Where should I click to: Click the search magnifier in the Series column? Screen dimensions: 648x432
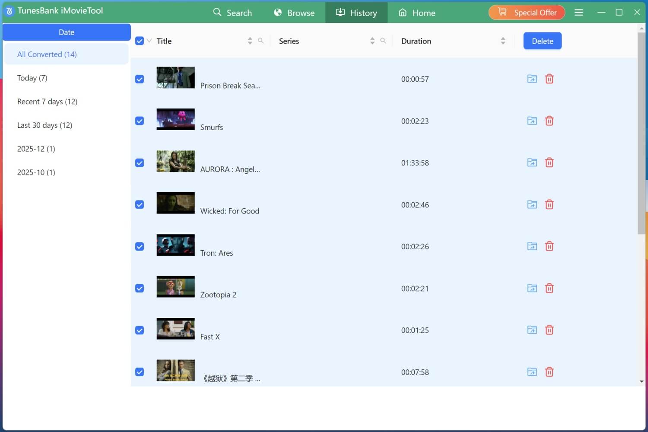(383, 41)
